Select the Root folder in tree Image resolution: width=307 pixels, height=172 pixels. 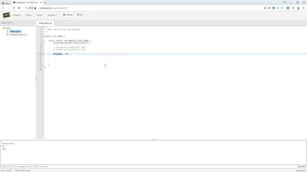click(x=9, y=28)
